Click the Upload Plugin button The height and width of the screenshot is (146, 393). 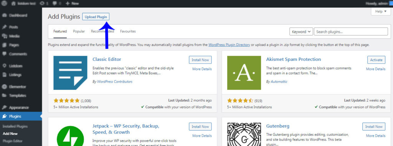point(96,17)
